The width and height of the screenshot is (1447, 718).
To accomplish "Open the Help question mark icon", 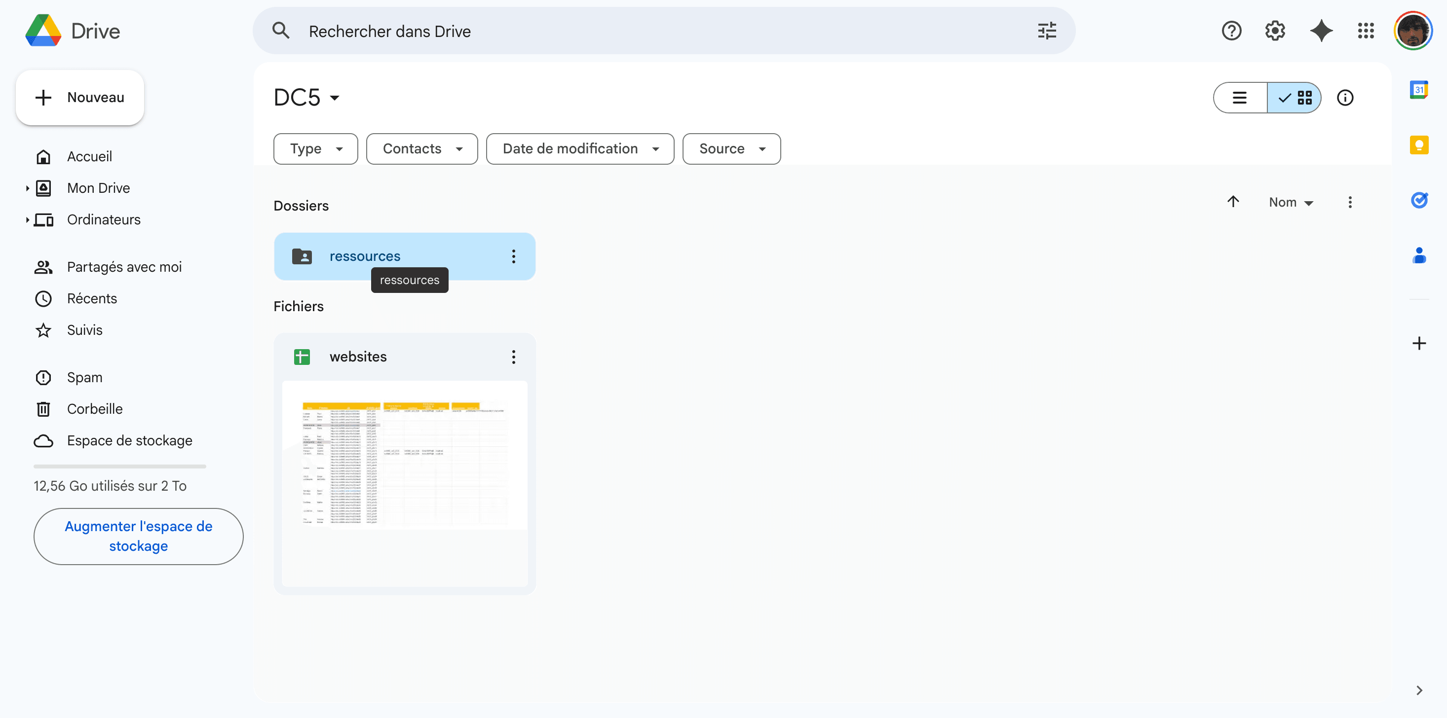I will click(1231, 31).
